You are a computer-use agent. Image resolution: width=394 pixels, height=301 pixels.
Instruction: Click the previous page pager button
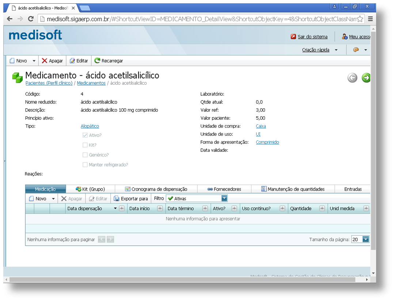pyautogui.click(x=102, y=239)
